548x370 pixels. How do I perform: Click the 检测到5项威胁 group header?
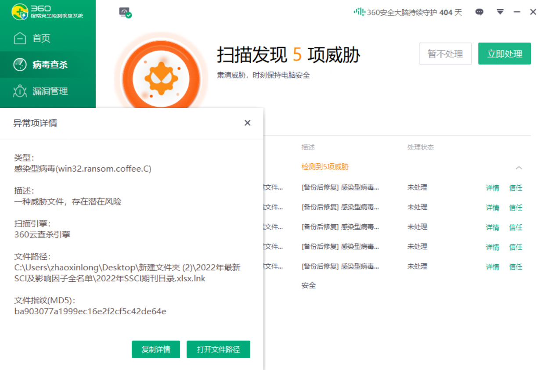coord(325,167)
